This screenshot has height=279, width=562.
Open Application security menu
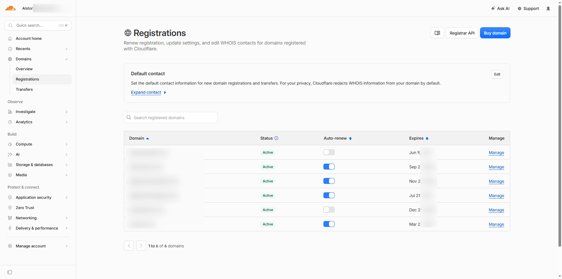pyautogui.click(x=38, y=198)
